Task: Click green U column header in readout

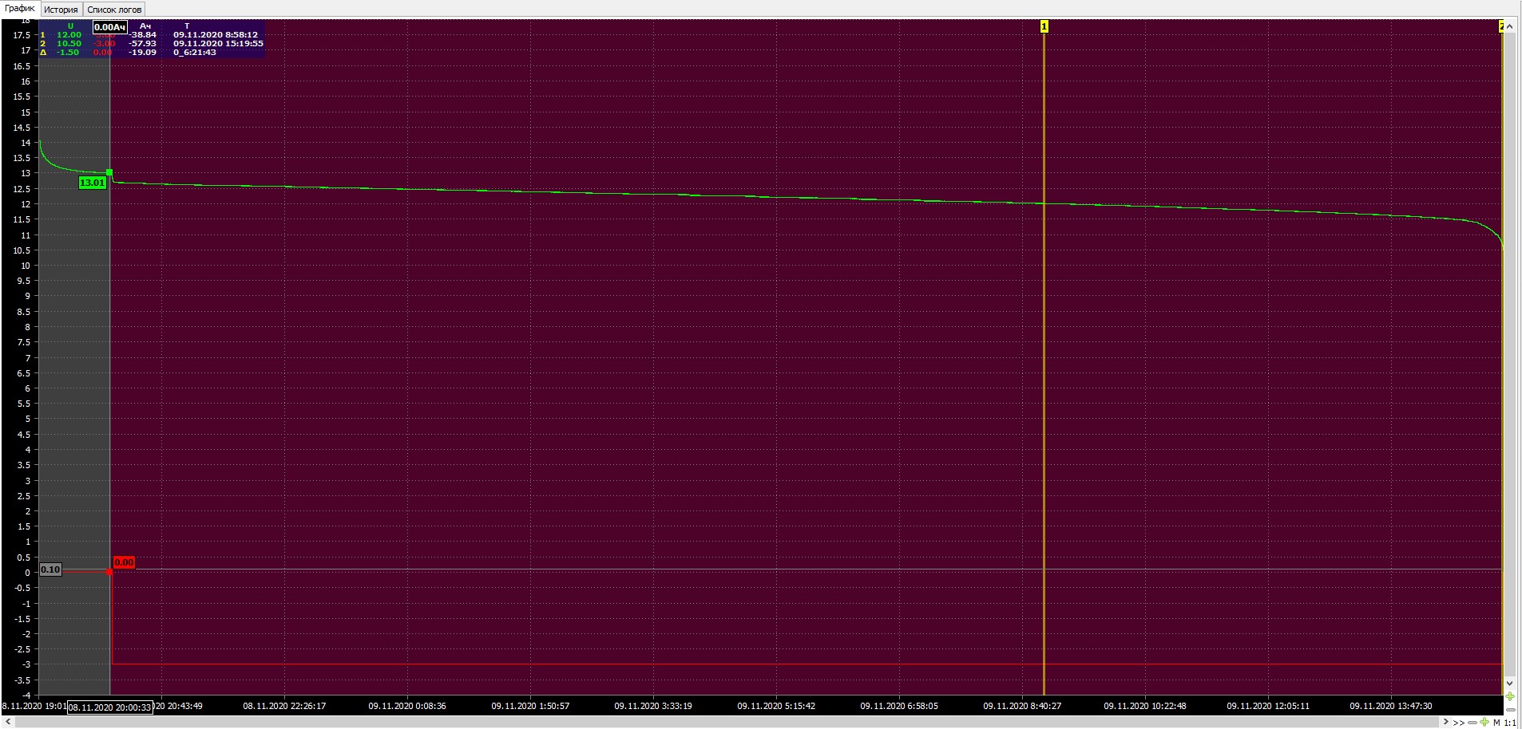Action: [70, 26]
